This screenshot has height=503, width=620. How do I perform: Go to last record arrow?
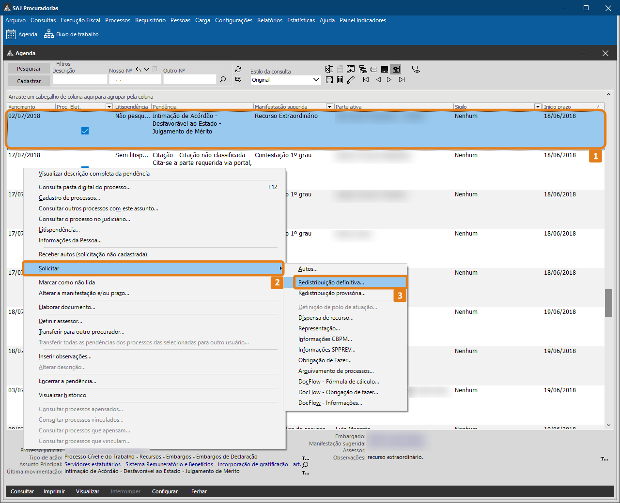(402, 80)
